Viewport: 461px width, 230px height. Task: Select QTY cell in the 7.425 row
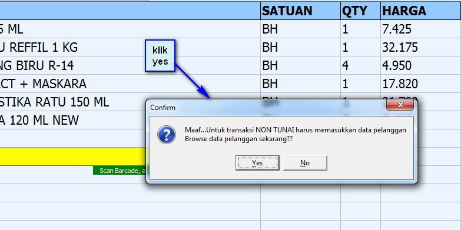tap(360, 29)
